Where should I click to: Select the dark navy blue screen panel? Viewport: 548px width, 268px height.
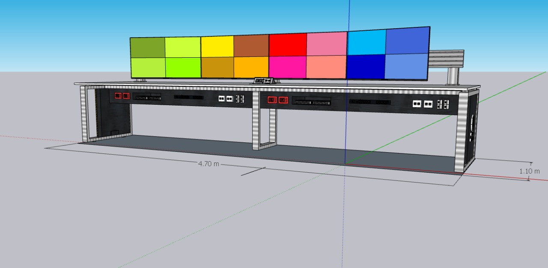(x=366, y=67)
